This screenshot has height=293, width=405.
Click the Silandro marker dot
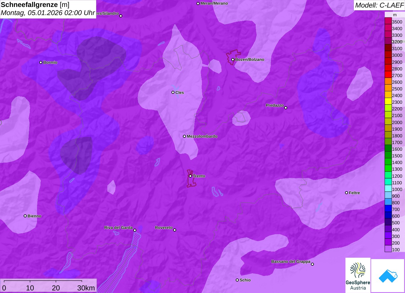tap(121, 16)
